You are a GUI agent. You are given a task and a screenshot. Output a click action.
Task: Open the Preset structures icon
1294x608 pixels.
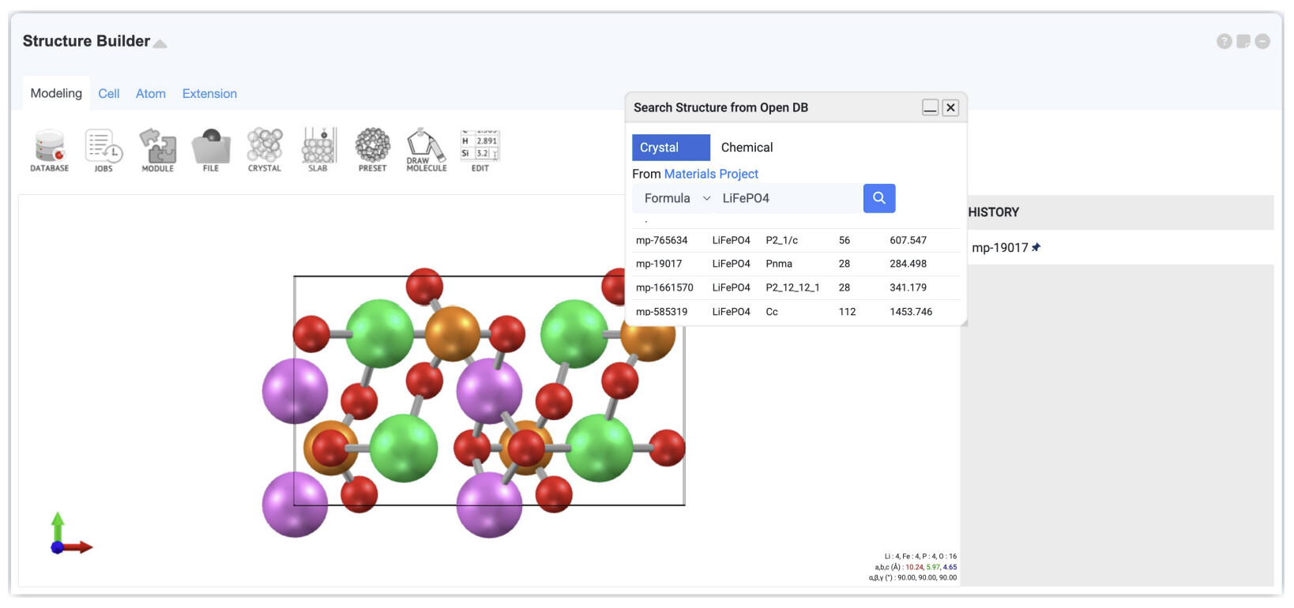tap(372, 150)
